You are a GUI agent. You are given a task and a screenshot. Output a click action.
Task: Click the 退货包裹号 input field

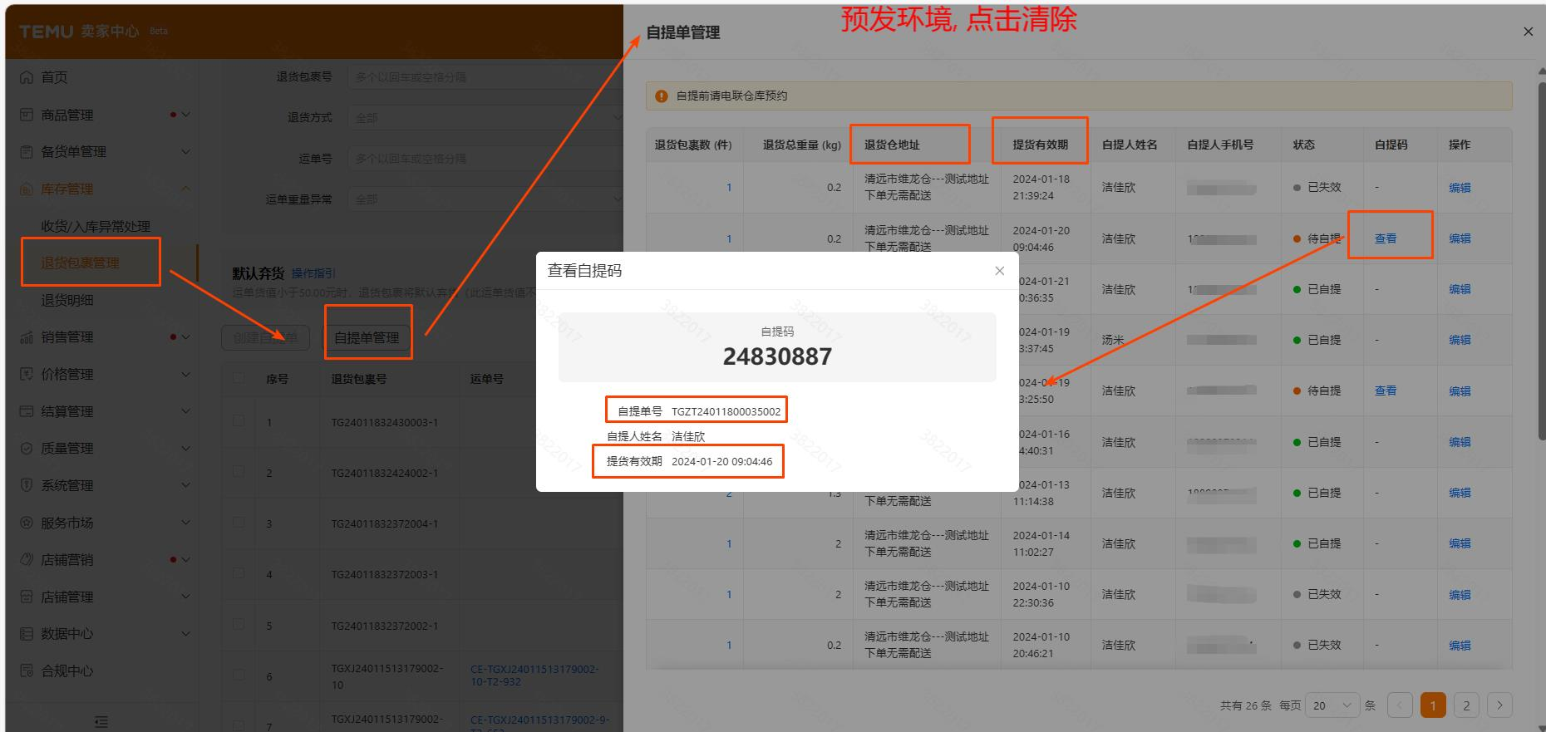(x=482, y=77)
